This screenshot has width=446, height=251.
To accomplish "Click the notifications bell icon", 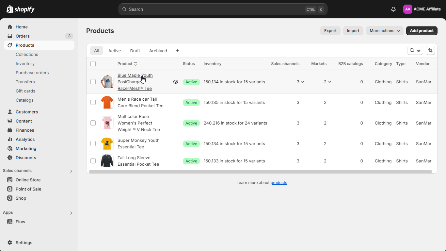I will [393, 9].
